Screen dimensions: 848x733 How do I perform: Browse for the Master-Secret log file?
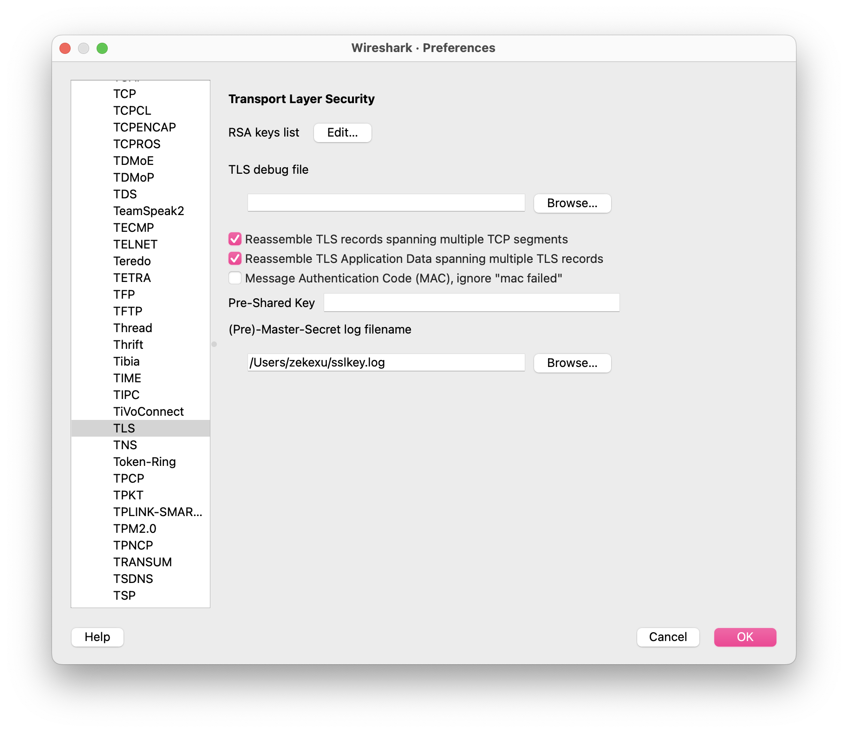(572, 363)
